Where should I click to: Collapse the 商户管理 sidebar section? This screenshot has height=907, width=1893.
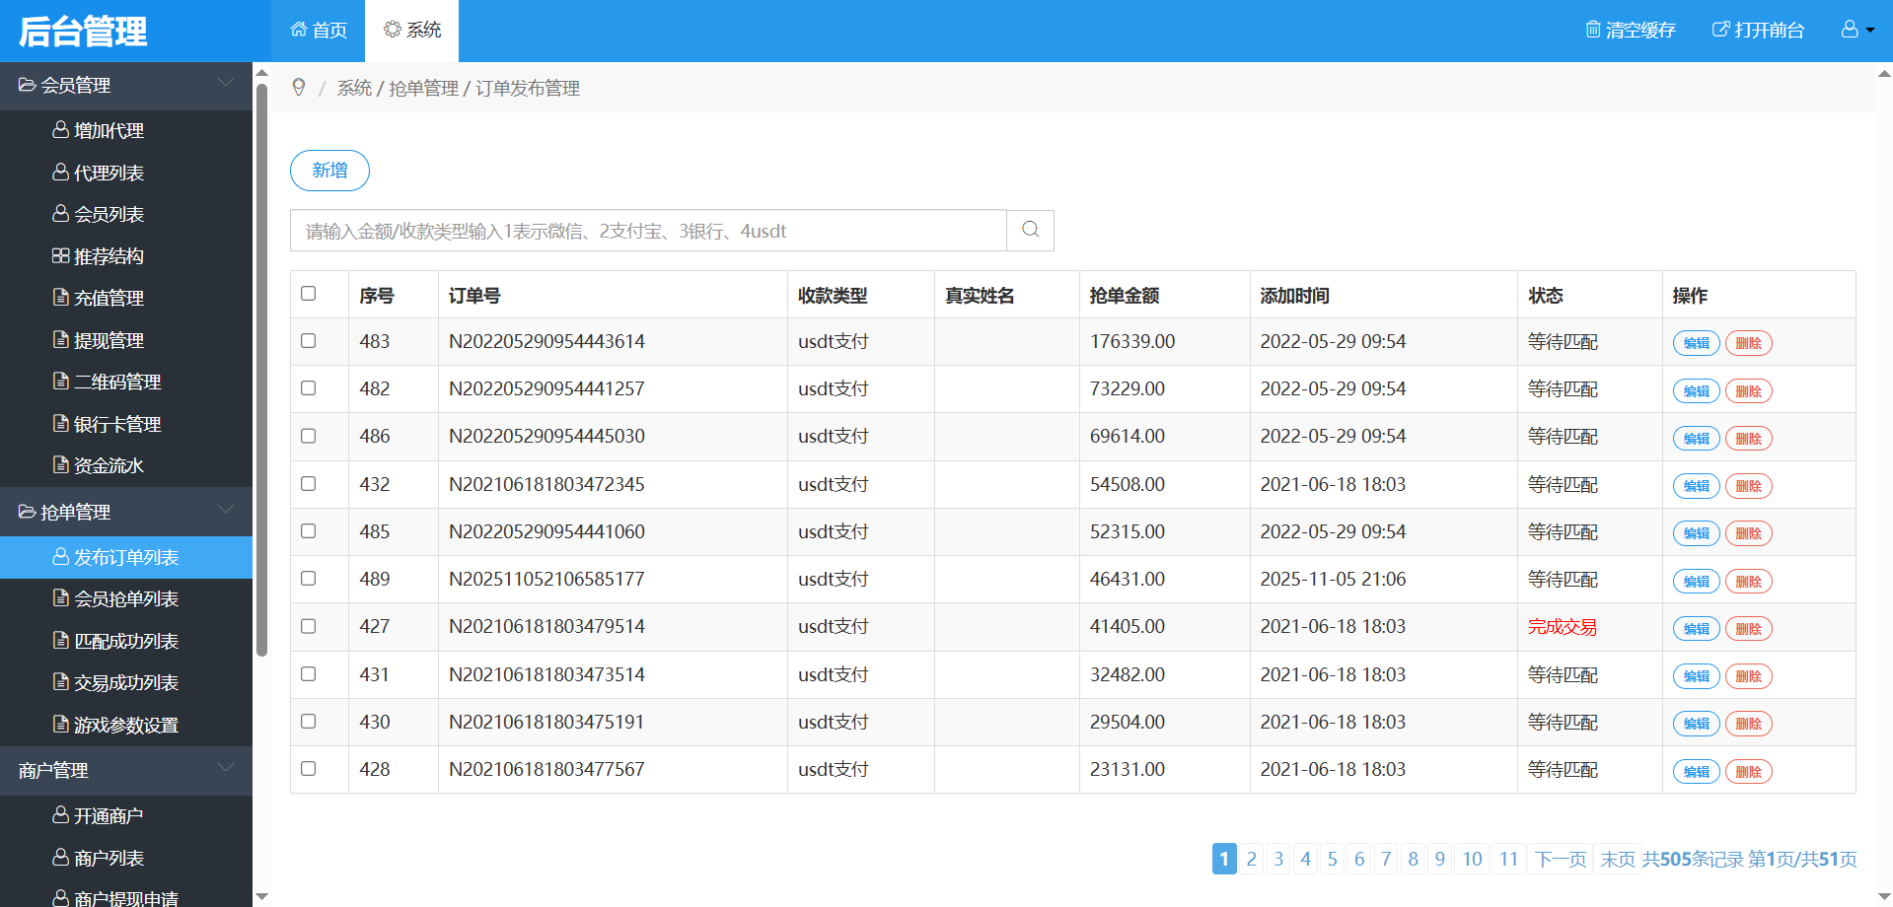pyautogui.click(x=225, y=770)
